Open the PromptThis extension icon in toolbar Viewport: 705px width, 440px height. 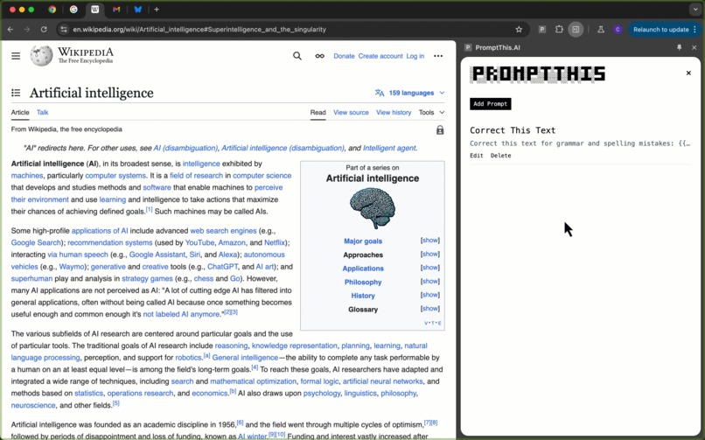(542, 29)
